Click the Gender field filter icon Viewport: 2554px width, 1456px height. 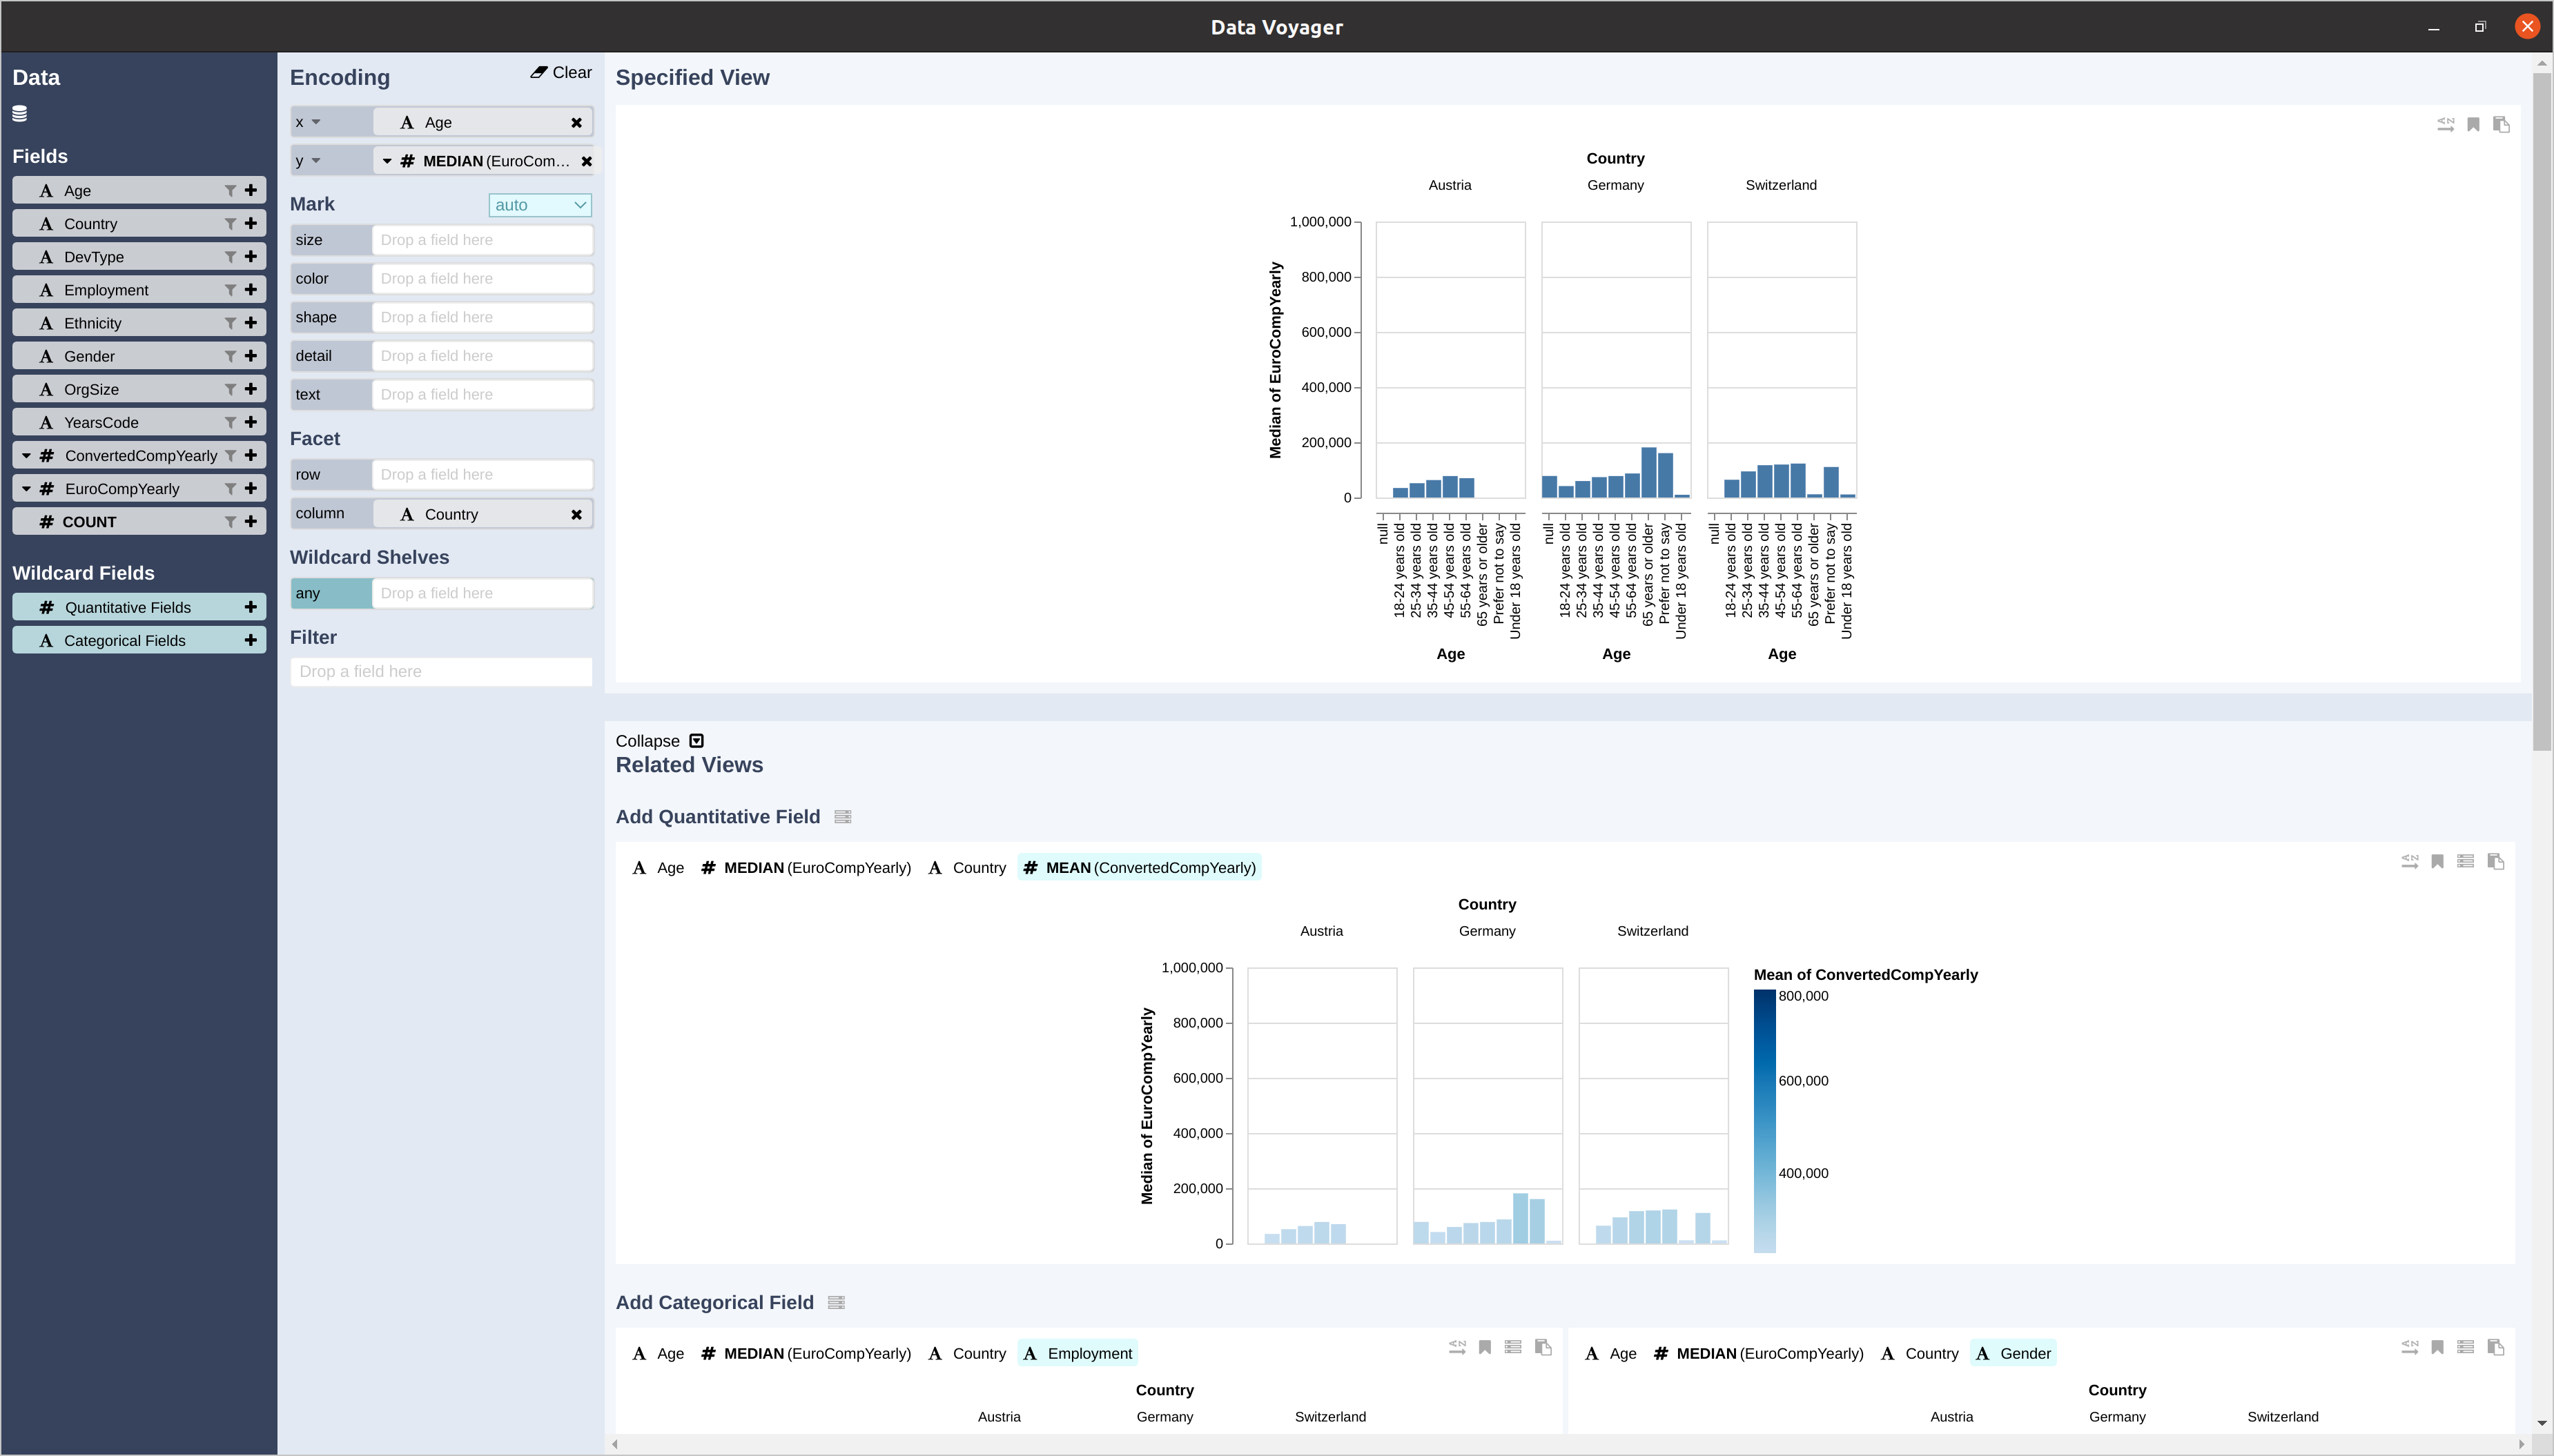pos(230,355)
